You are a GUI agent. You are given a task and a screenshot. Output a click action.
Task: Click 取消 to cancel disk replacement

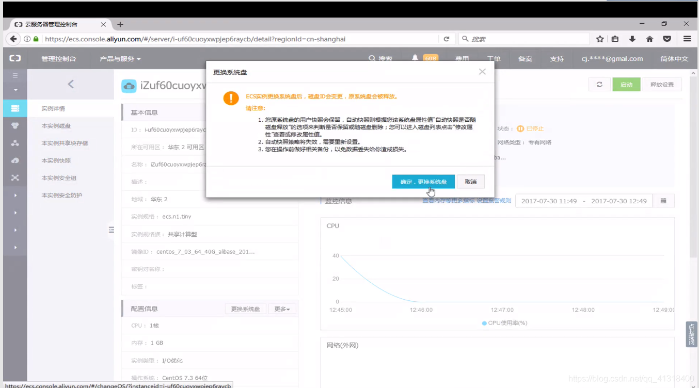[x=470, y=182]
